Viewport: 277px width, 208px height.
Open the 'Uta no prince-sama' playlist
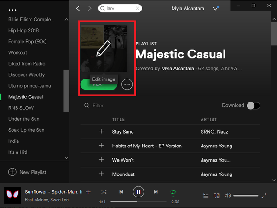[x=29, y=86]
